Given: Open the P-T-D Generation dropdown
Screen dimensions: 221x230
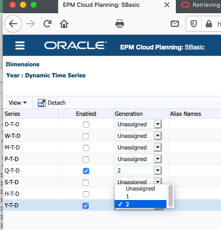Looking at the screenshot, I should [138, 159].
